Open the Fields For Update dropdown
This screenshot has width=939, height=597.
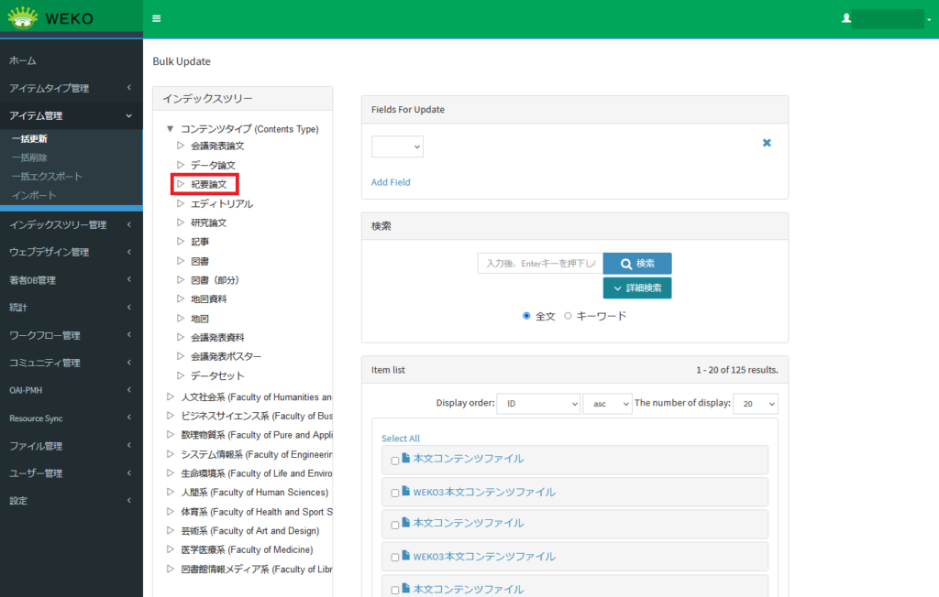pos(397,147)
